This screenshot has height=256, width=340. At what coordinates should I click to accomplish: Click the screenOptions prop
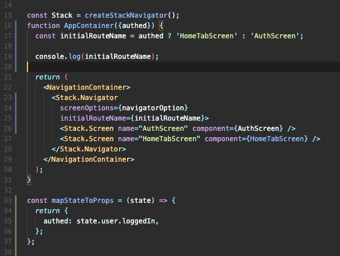coord(87,108)
